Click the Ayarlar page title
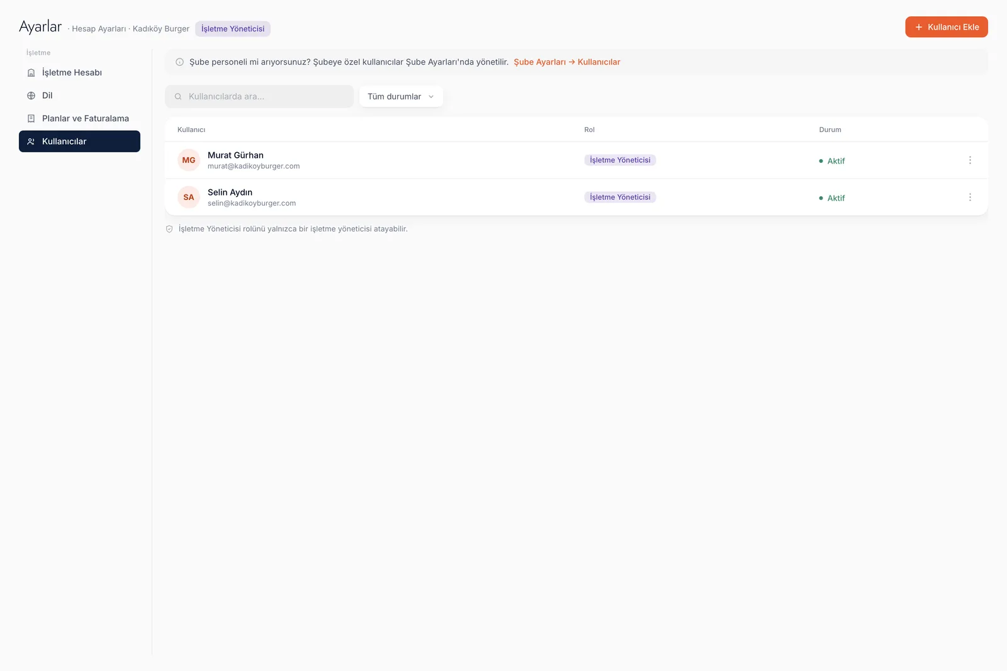The height and width of the screenshot is (671, 1007). click(40, 27)
